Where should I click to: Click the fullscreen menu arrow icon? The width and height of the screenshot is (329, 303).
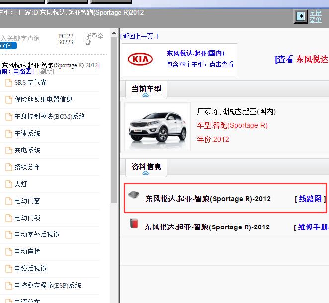pyautogui.click(x=301, y=16)
